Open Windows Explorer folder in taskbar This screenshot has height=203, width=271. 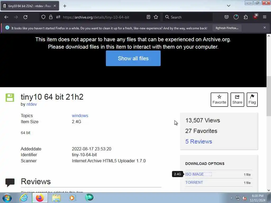tap(56, 198)
